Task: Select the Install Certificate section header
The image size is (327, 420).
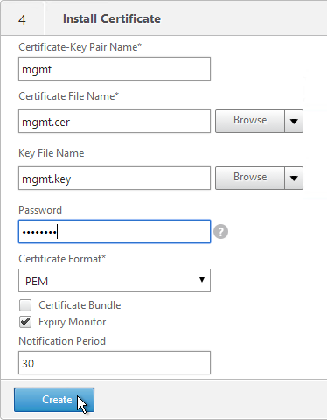Action: pos(112,18)
